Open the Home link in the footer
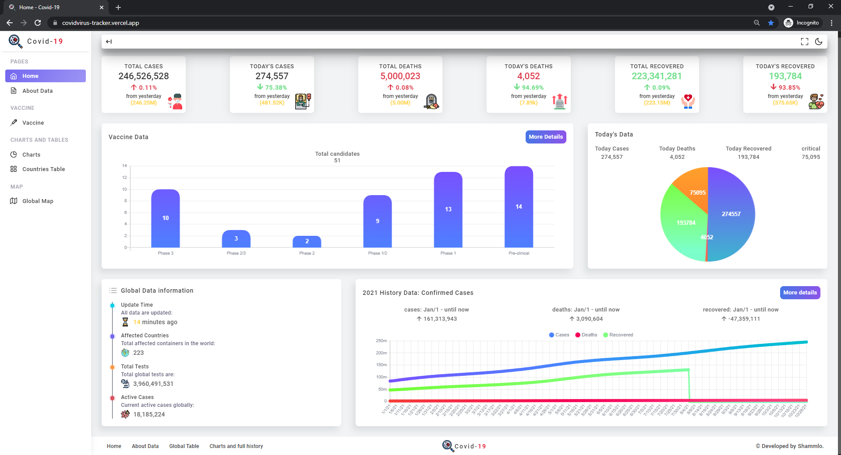The height and width of the screenshot is (455, 841). pos(114,446)
